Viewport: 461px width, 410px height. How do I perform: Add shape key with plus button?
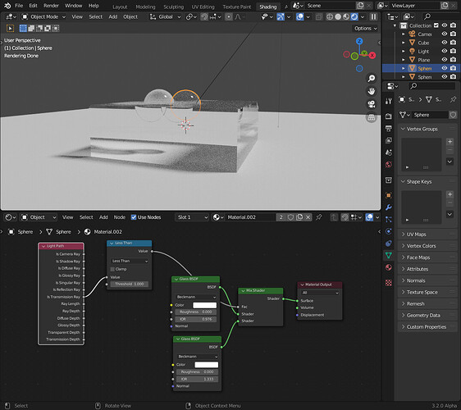(x=450, y=194)
